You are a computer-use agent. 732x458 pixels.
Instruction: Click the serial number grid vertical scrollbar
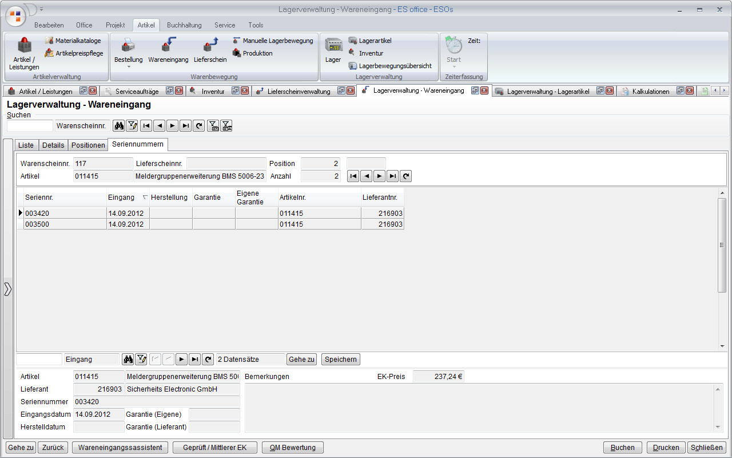coord(722,245)
